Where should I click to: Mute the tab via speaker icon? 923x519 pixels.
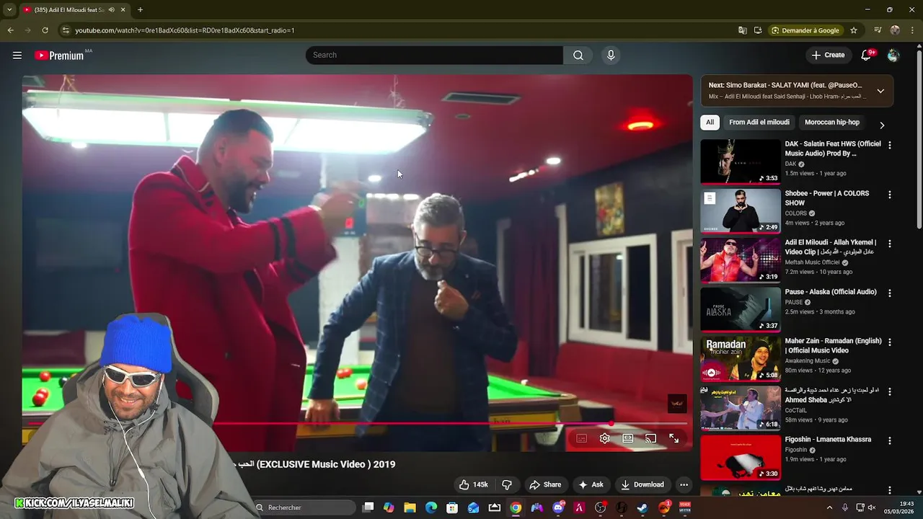coord(111,9)
